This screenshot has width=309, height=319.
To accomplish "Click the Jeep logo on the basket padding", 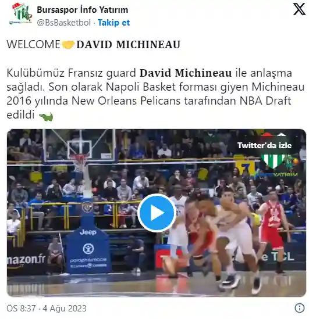I will tap(88, 232).
